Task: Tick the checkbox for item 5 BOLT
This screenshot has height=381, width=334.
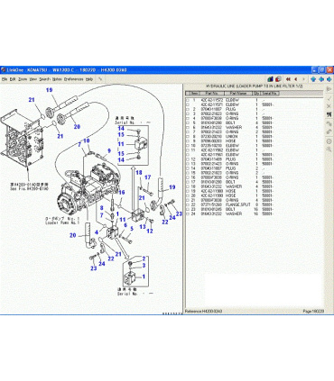Action: click(x=188, y=122)
